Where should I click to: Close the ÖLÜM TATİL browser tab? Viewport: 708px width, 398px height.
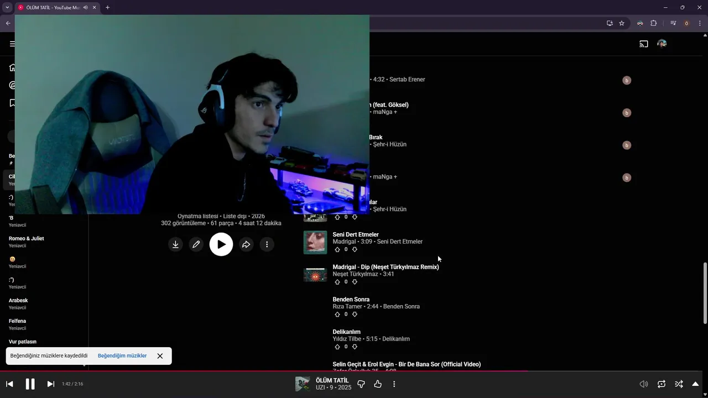tap(95, 7)
